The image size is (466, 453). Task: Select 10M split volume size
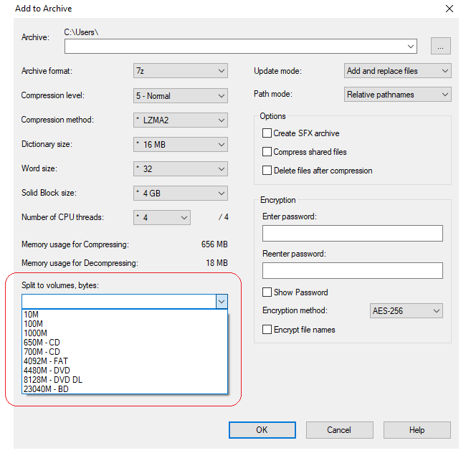pos(32,315)
